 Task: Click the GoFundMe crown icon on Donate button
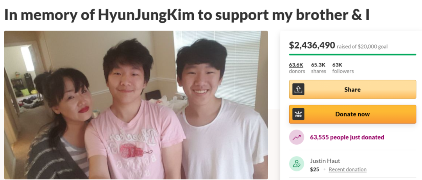(x=298, y=114)
